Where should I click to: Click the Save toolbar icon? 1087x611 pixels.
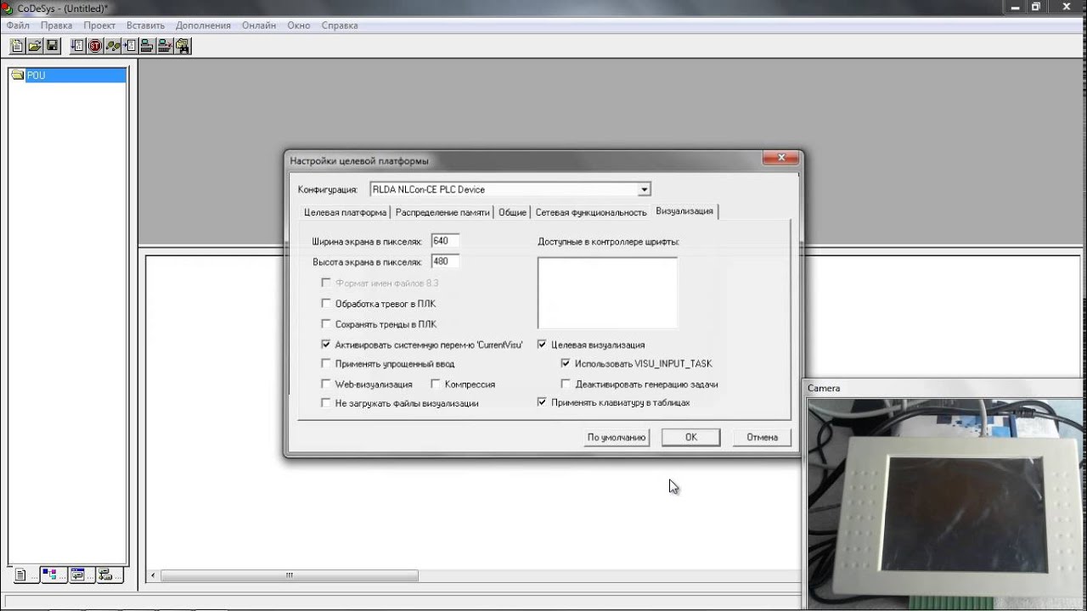pyautogui.click(x=52, y=46)
